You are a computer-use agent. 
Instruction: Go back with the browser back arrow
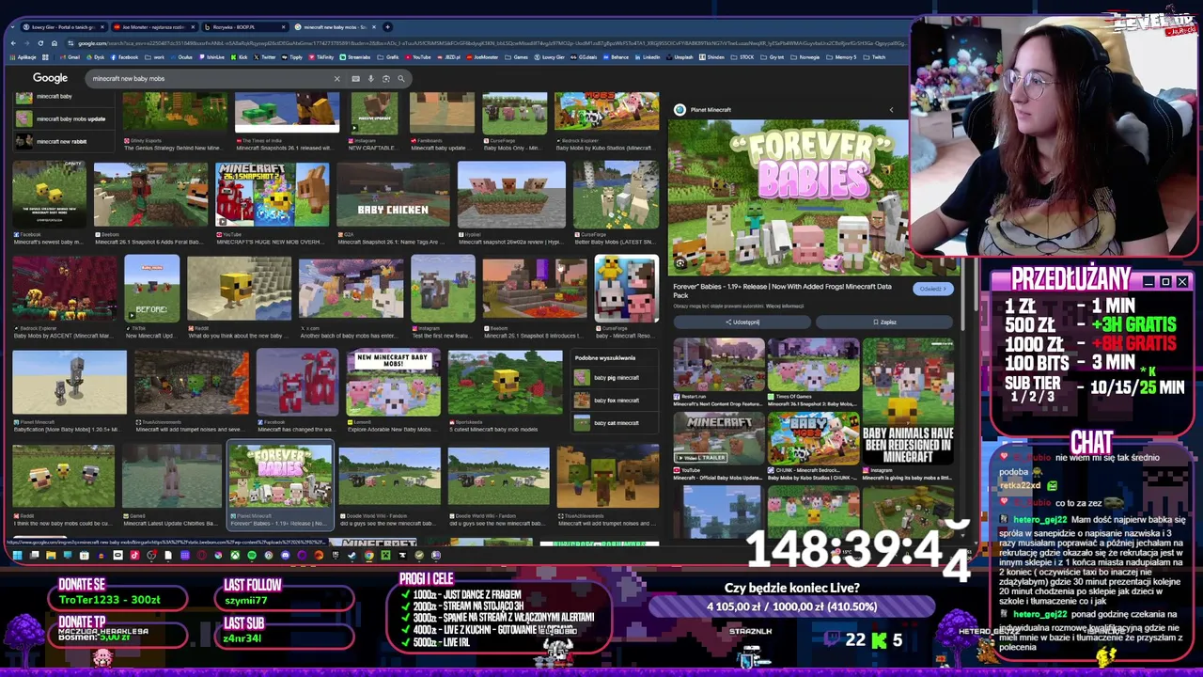[14, 43]
